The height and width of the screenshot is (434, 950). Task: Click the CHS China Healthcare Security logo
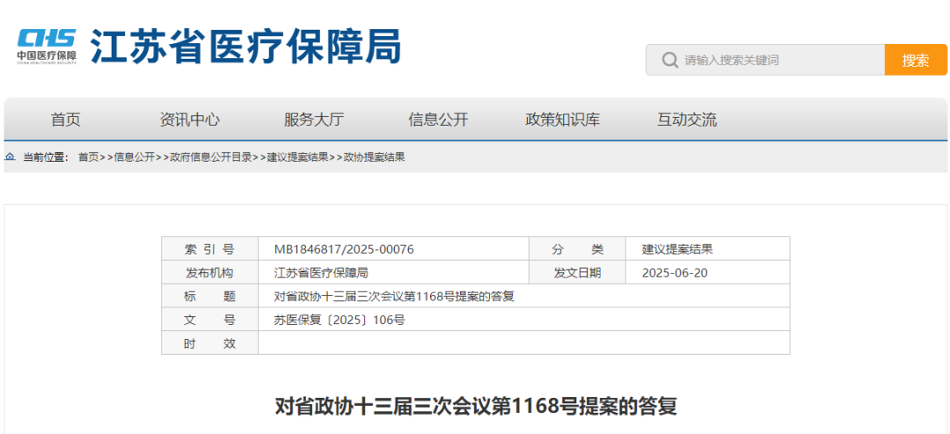point(47,45)
